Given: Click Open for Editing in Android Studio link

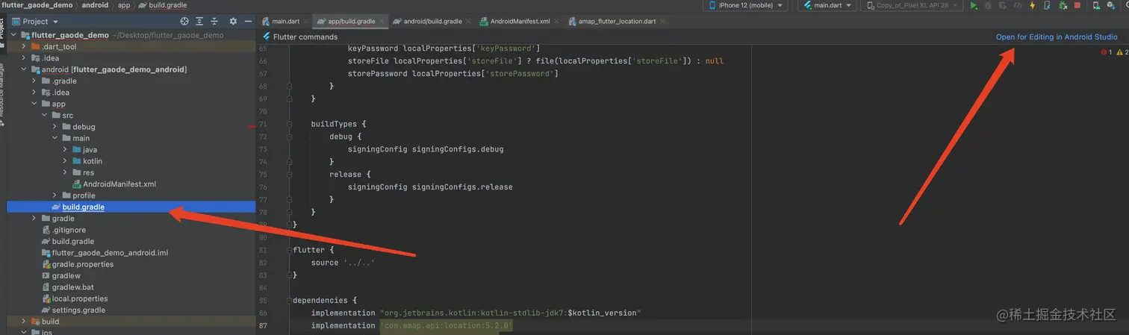Looking at the screenshot, I should point(1057,37).
